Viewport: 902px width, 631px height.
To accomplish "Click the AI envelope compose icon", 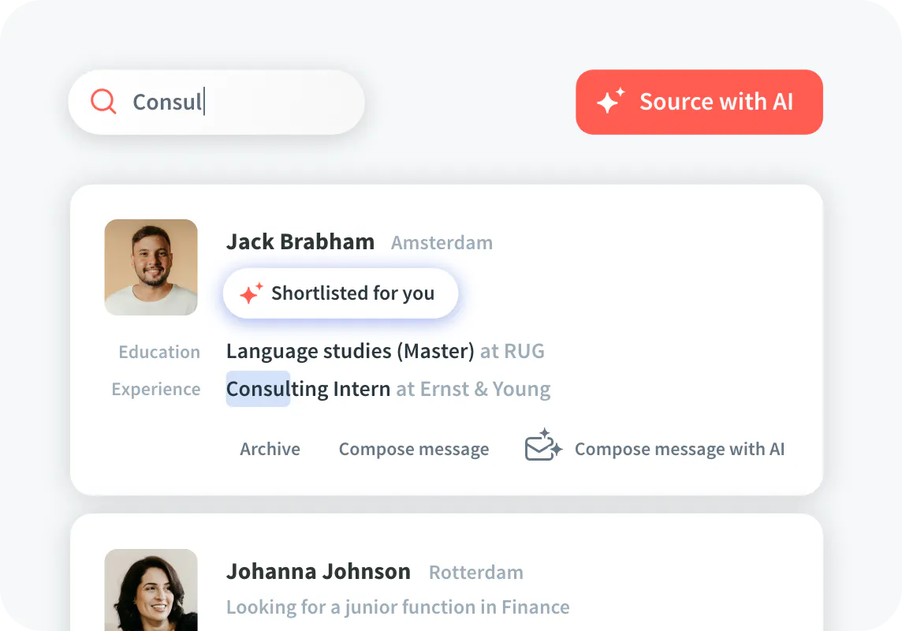I will point(543,446).
